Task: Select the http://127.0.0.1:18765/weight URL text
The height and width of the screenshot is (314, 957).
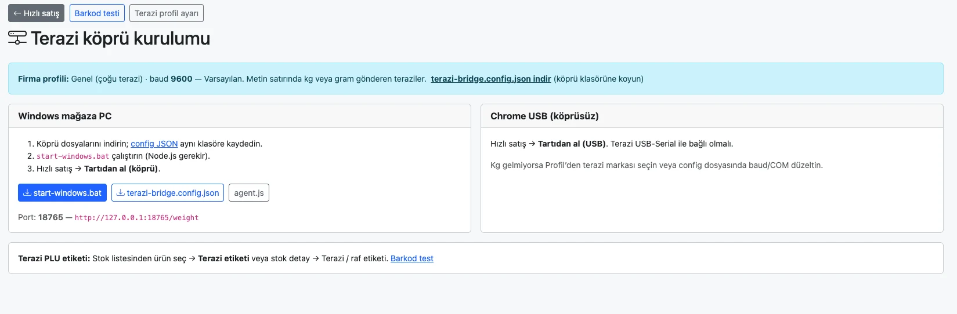Action: click(x=137, y=218)
